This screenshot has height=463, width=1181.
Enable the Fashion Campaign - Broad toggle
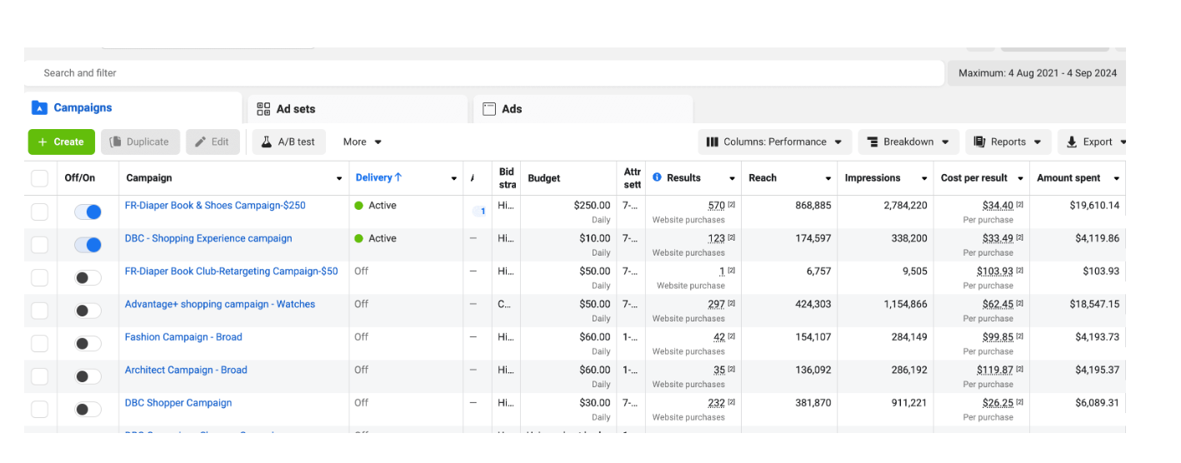(88, 344)
